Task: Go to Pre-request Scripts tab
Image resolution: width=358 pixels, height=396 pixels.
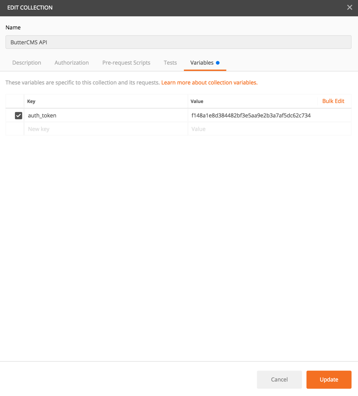Action: point(126,63)
